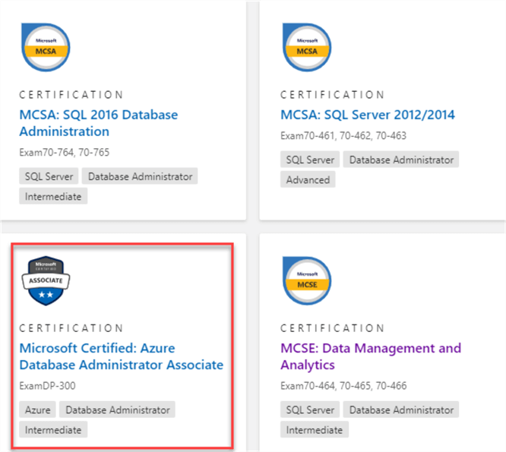Click Database Administrator tag on SQL Server 2012/2014 card
506x452 pixels.
[x=401, y=160]
